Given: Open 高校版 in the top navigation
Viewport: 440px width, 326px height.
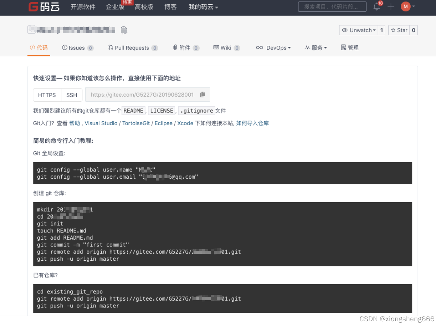Looking at the screenshot, I should pyautogui.click(x=144, y=7).
